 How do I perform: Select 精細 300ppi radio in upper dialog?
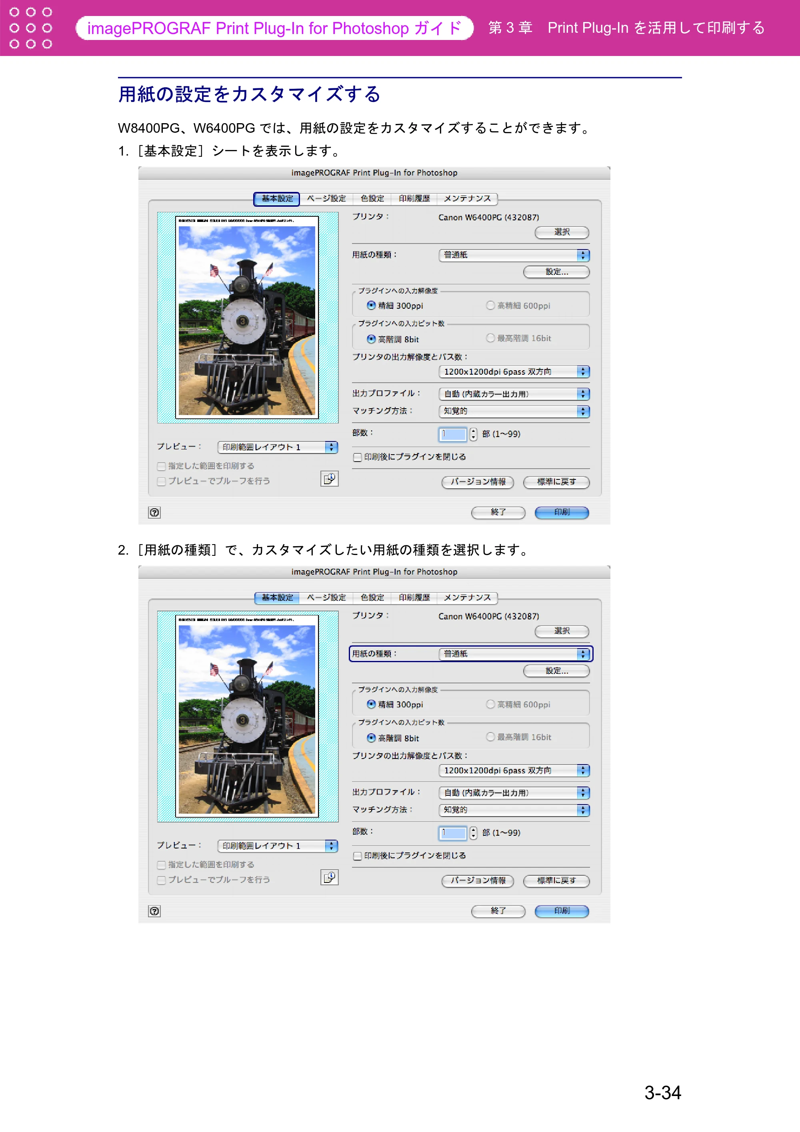371,305
